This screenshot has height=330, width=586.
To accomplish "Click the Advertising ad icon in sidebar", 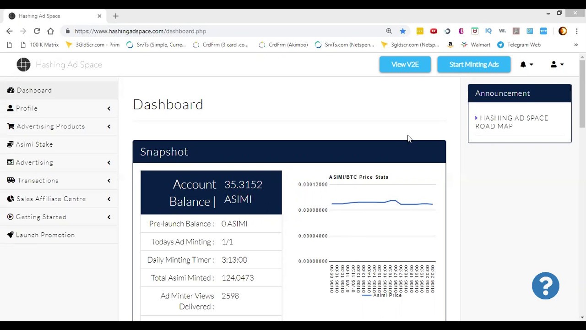I will pyautogui.click(x=11, y=162).
